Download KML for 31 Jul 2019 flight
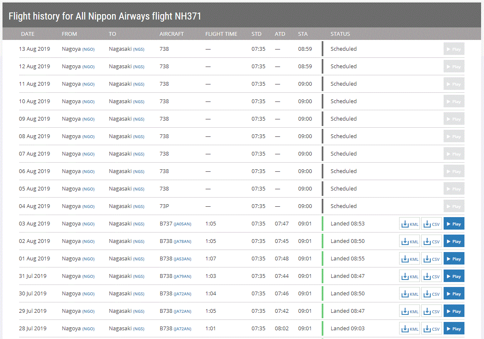The image size is (484, 339). (x=410, y=276)
